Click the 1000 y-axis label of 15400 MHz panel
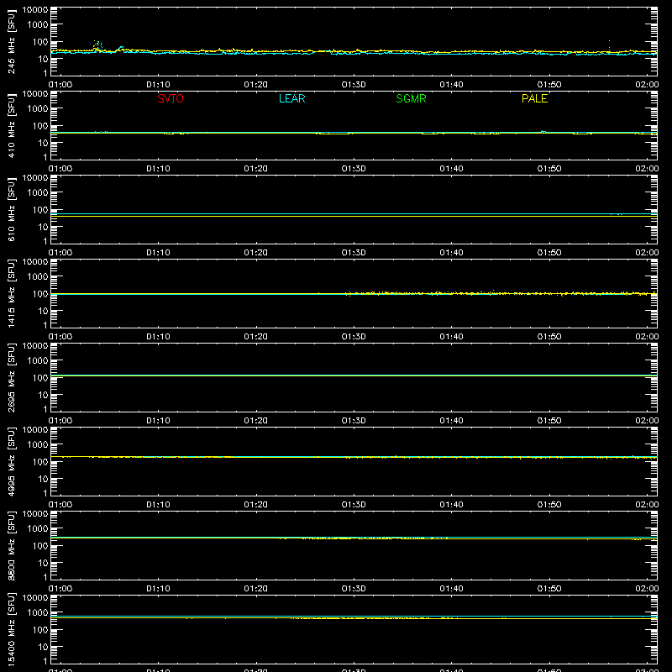Viewport: 672px width, 672px height. coord(38,613)
